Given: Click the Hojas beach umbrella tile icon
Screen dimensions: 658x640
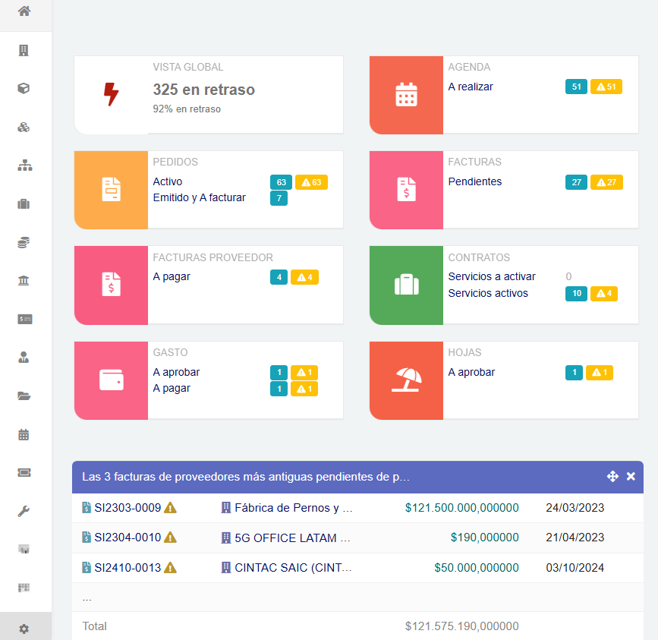Looking at the screenshot, I should coord(406,380).
